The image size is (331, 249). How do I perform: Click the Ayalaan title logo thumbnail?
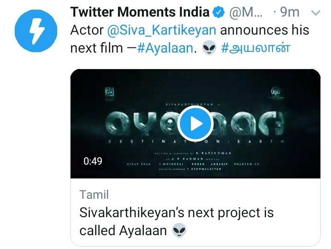195,124
